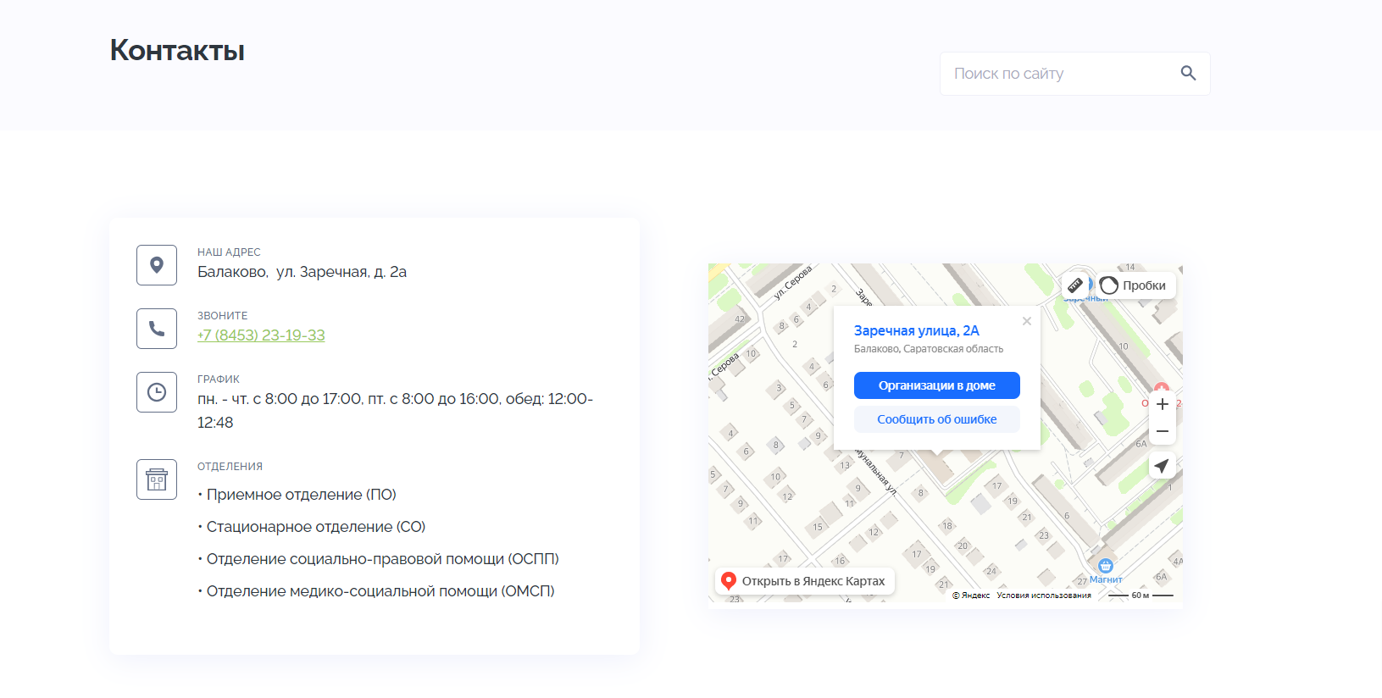This screenshot has width=1382, height=698.
Task: Select the map ruler measurement tool
Action: 1075,285
